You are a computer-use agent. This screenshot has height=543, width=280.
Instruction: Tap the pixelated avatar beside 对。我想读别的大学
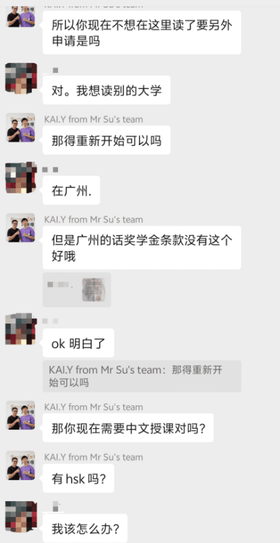21,78
